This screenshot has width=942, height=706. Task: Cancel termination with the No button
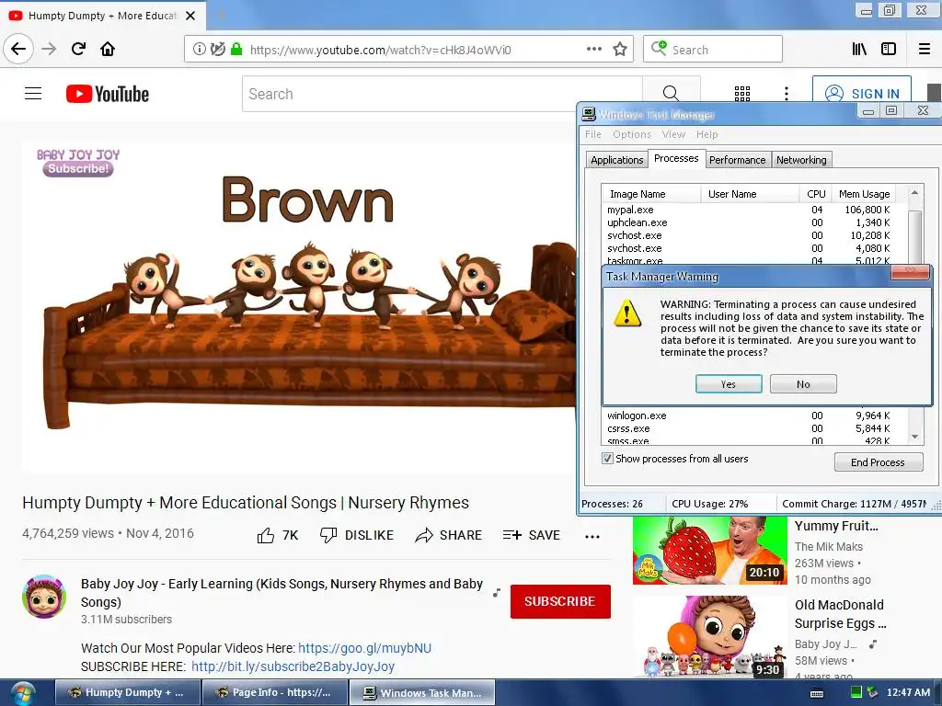(x=803, y=384)
